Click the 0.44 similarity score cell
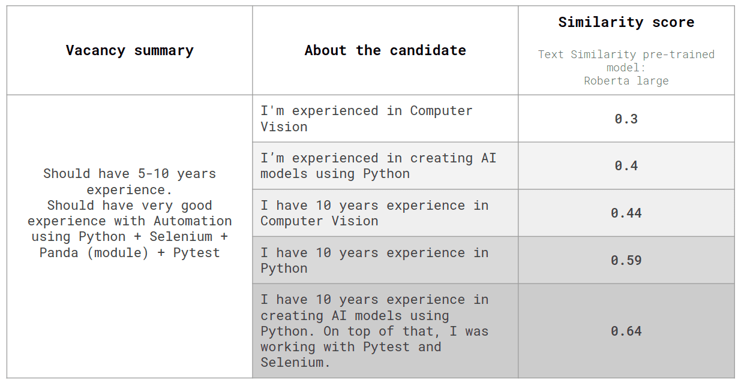The image size is (738, 383). click(626, 213)
